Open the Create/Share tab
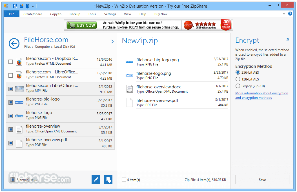The image size is (297, 192). (x=33, y=14)
